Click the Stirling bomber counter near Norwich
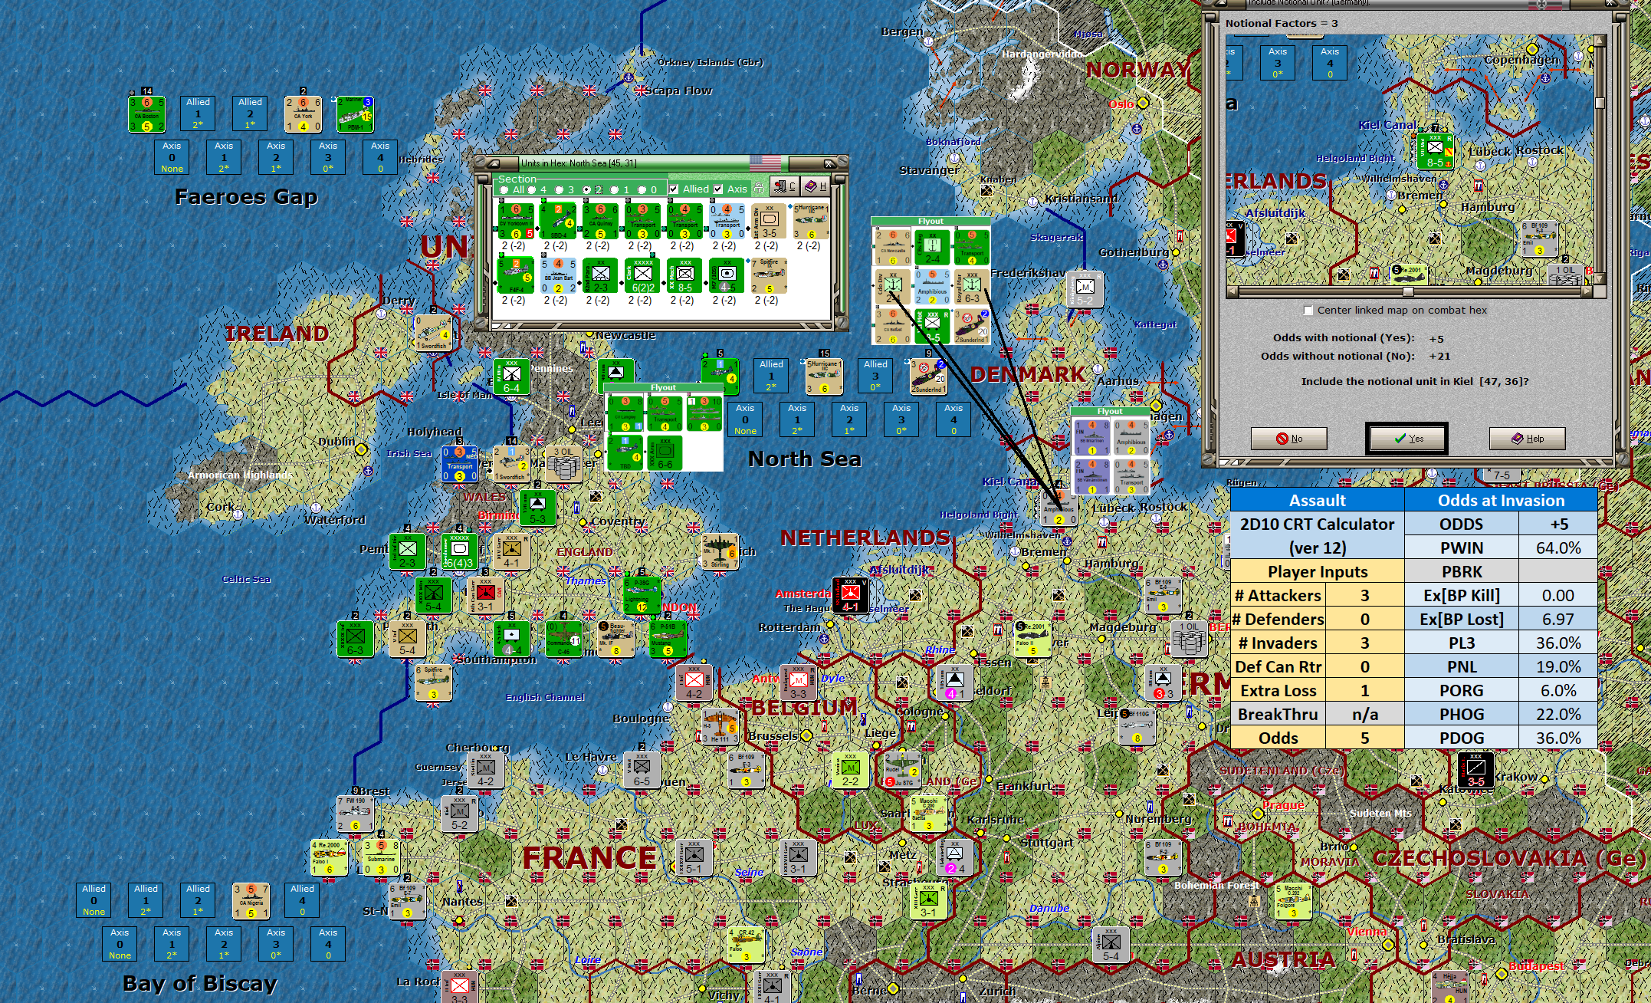1651x1003 pixels. click(720, 552)
